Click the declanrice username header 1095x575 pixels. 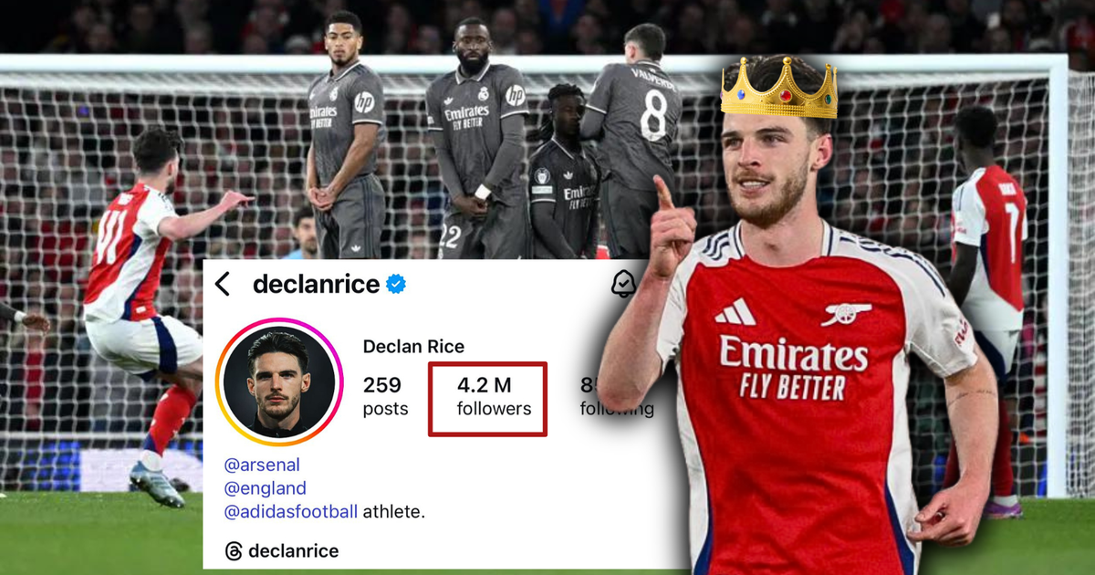pyautogui.click(x=316, y=285)
